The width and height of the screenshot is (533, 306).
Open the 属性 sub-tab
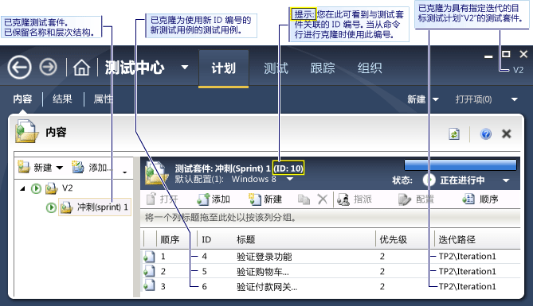tap(103, 99)
